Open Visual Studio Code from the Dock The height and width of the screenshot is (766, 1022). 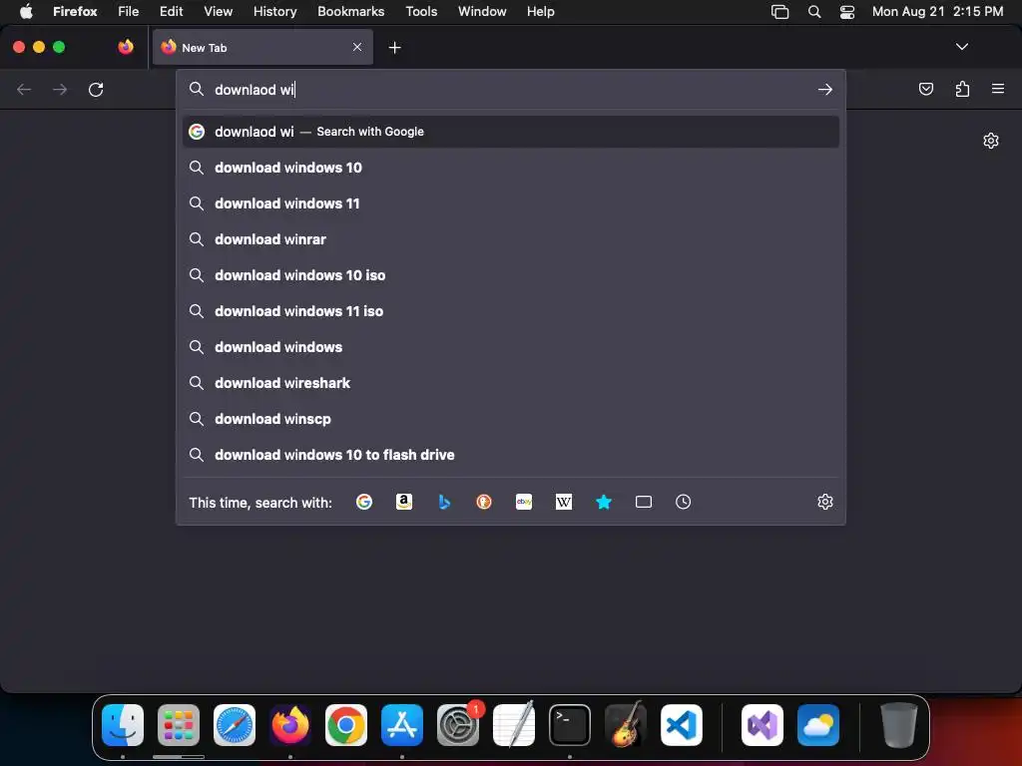pyautogui.click(x=681, y=725)
